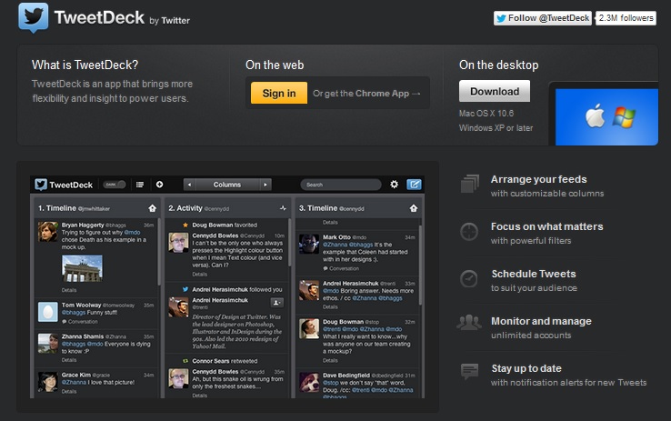Screen dimensions: 671x421
Task: Click scrollbar of 1. Timeline column
Action: [x=159, y=253]
